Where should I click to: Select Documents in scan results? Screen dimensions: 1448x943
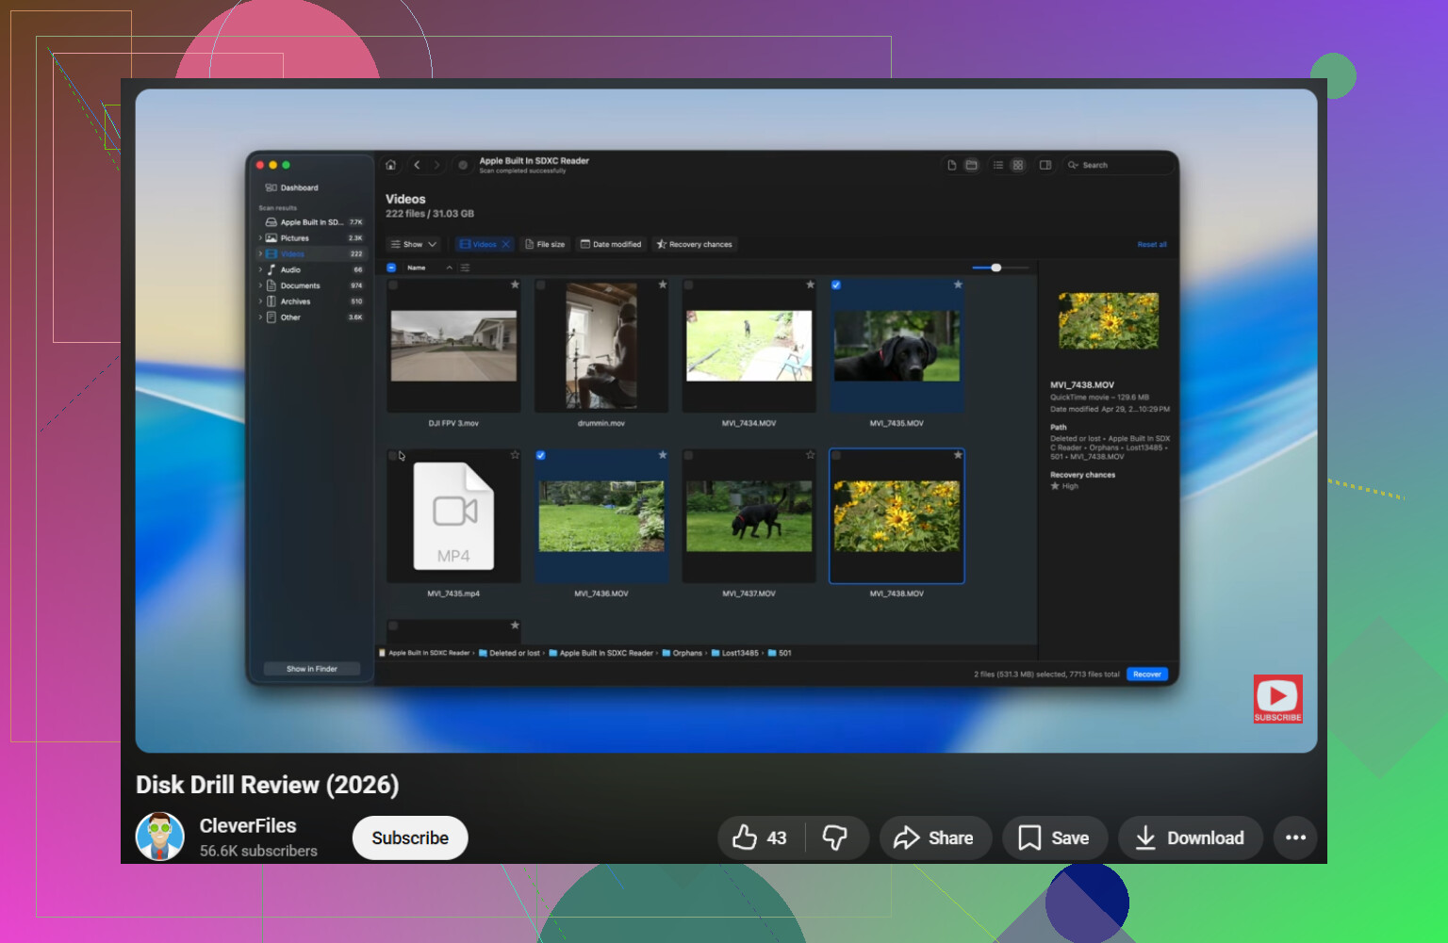coord(311,285)
